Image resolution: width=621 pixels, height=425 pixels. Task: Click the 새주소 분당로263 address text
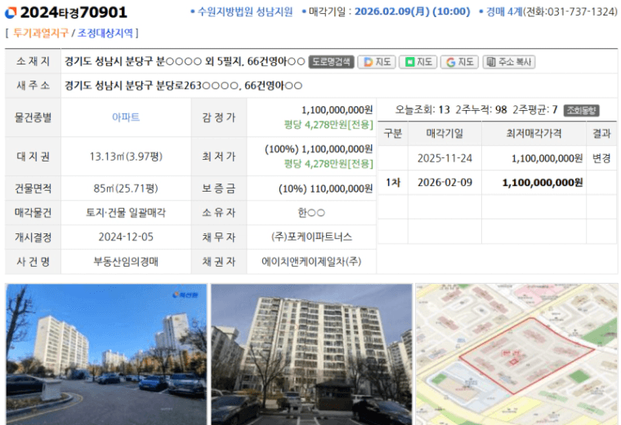[183, 86]
